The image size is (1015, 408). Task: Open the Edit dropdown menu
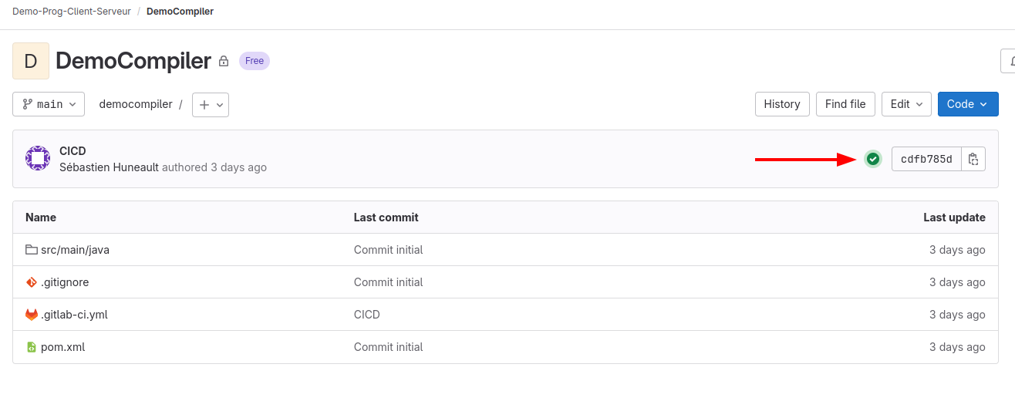coord(906,104)
